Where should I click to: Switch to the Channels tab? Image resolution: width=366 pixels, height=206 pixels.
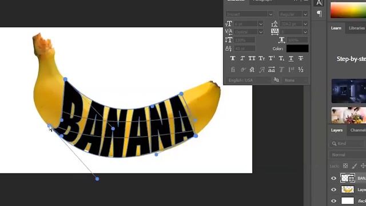(x=358, y=130)
